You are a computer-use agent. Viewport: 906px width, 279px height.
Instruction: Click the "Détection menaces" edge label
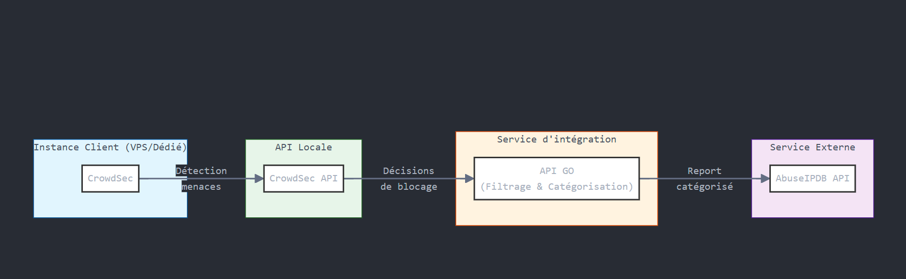pos(201,178)
